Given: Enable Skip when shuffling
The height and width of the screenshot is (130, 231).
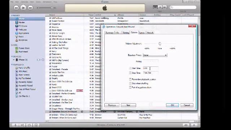Looking at the screenshot, I should tap(130, 83).
